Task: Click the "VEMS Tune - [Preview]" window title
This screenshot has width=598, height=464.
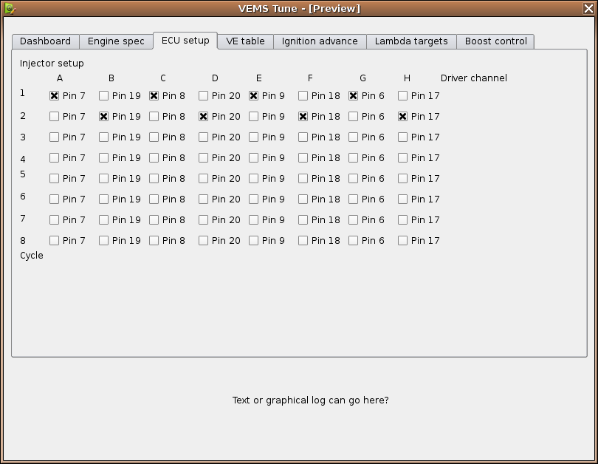Action: point(300,8)
